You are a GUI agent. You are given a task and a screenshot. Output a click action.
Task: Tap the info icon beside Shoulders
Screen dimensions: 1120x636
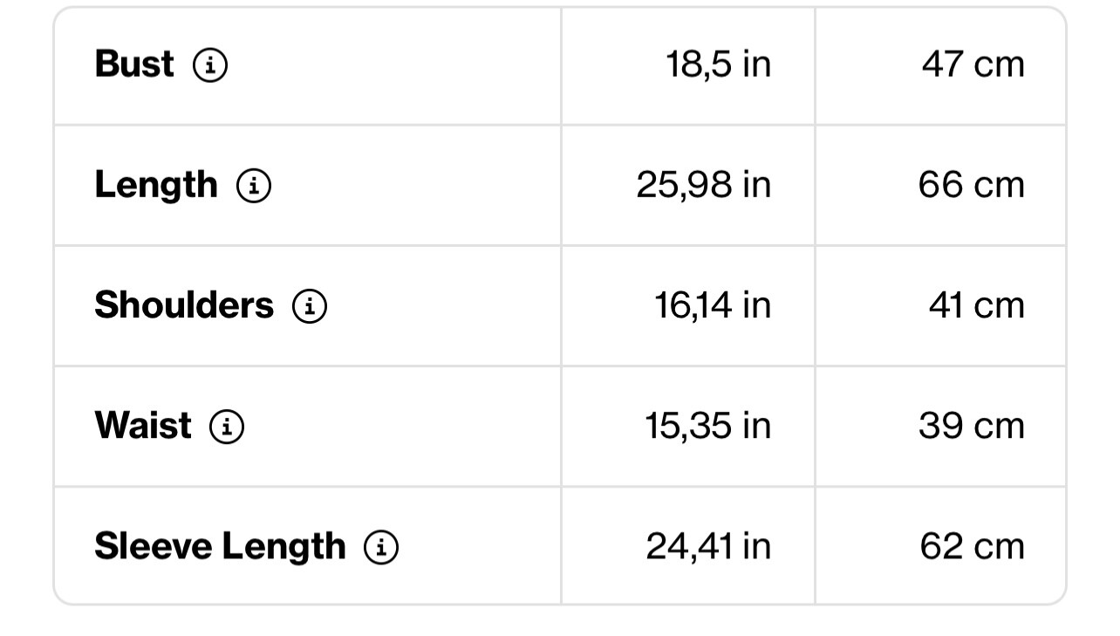pyautogui.click(x=310, y=306)
